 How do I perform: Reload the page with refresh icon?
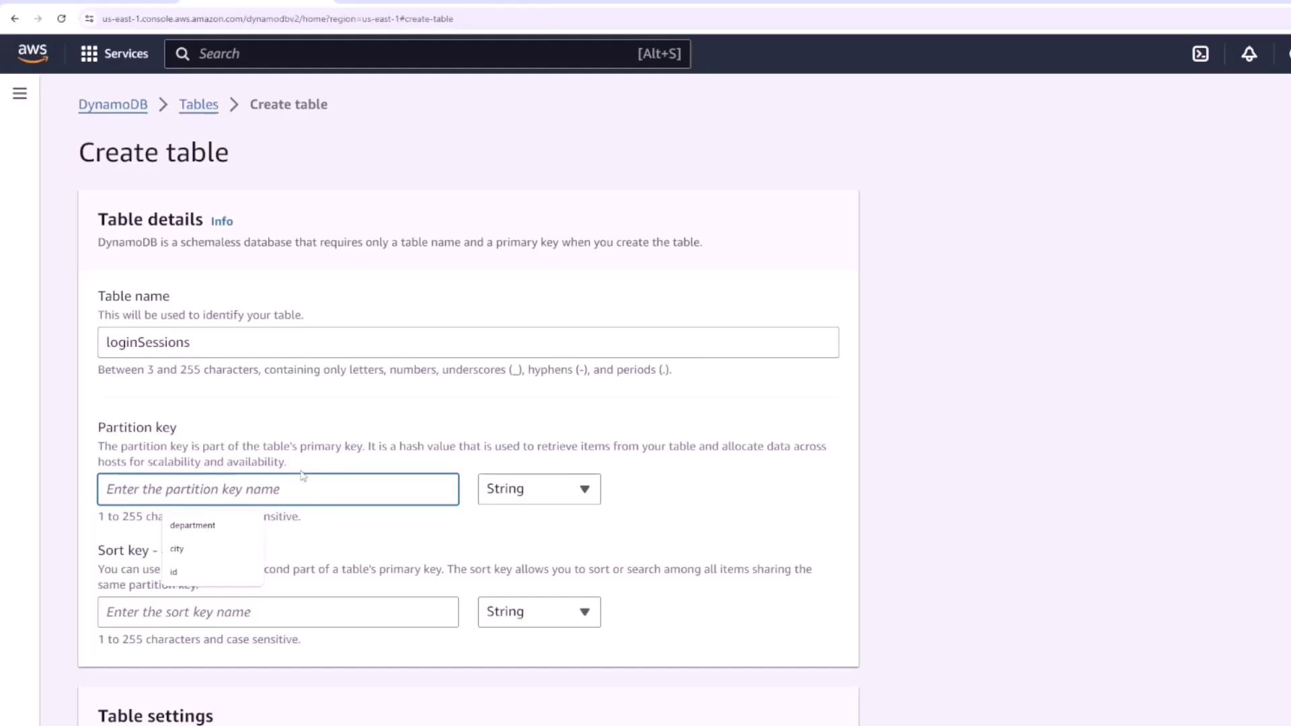click(x=61, y=19)
